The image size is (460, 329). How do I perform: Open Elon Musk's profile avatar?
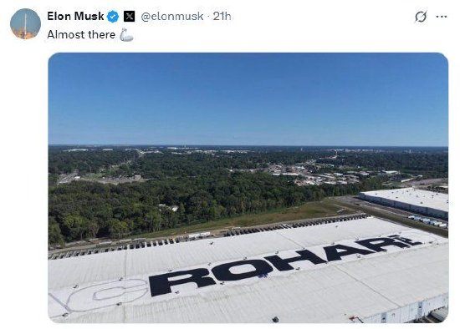25,23
